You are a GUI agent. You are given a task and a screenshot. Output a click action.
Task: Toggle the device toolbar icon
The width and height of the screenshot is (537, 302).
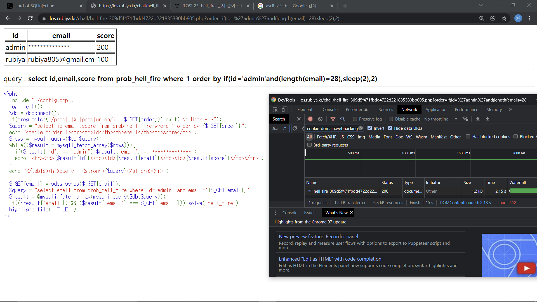[x=284, y=110]
